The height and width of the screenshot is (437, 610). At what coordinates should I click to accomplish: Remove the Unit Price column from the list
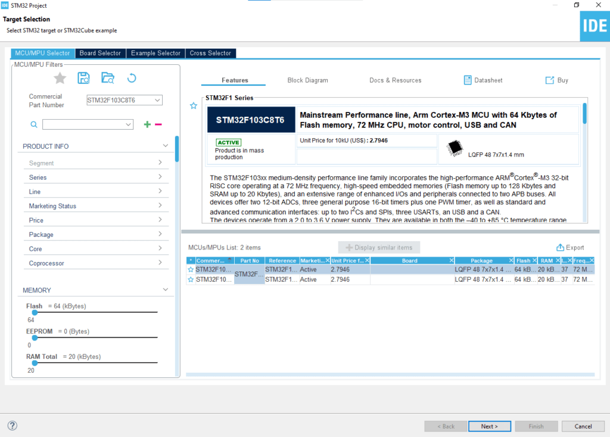click(367, 261)
